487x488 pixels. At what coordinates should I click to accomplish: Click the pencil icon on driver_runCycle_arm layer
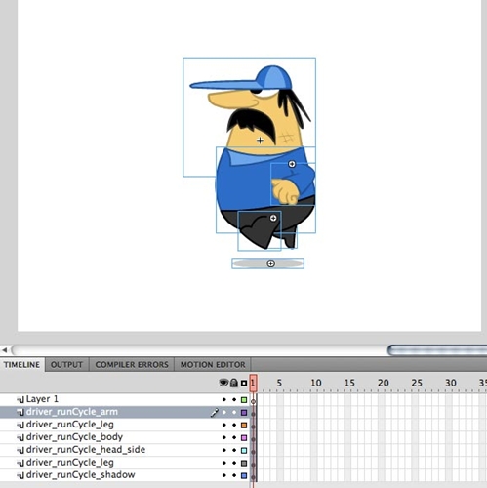point(215,412)
